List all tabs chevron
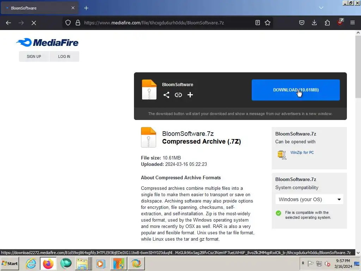Screen dimensions: 361x271 click(x=321, y=8)
